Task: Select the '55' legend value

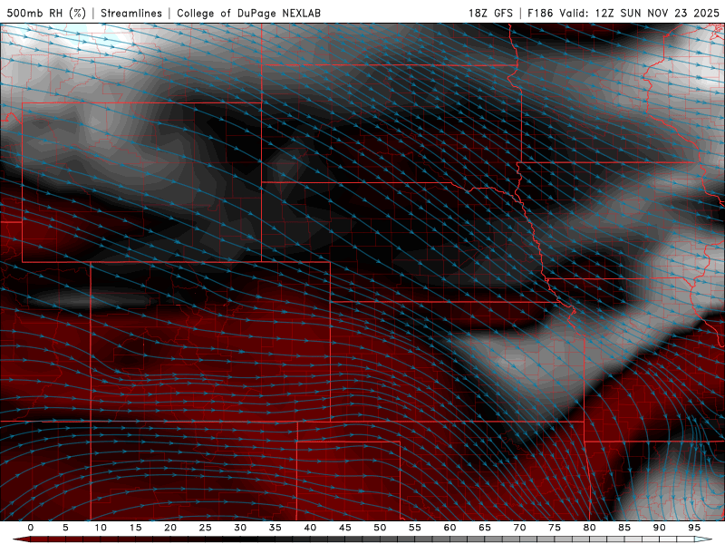Action: click(x=415, y=528)
